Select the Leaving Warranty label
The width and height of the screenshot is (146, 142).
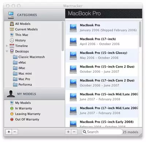[28, 114]
